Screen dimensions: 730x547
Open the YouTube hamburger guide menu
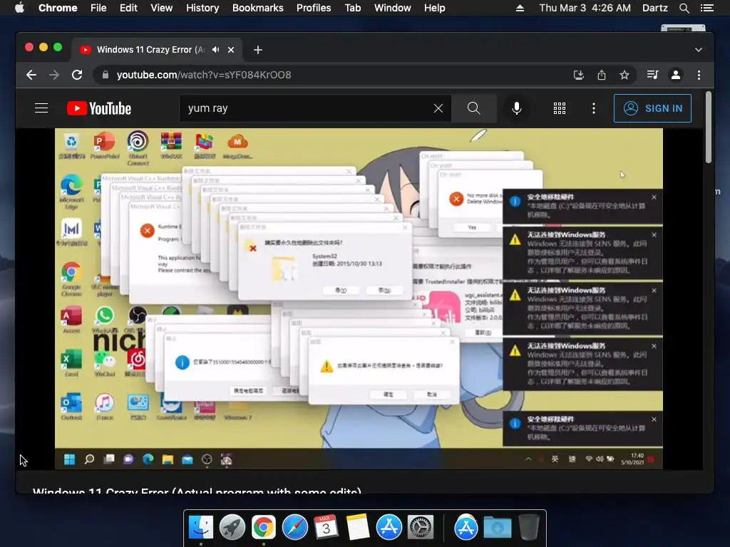41,108
